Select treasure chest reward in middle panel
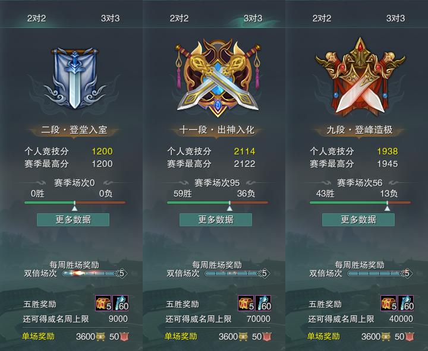Screen dimensions: 428x351 pyautogui.click(x=246, y=303)
